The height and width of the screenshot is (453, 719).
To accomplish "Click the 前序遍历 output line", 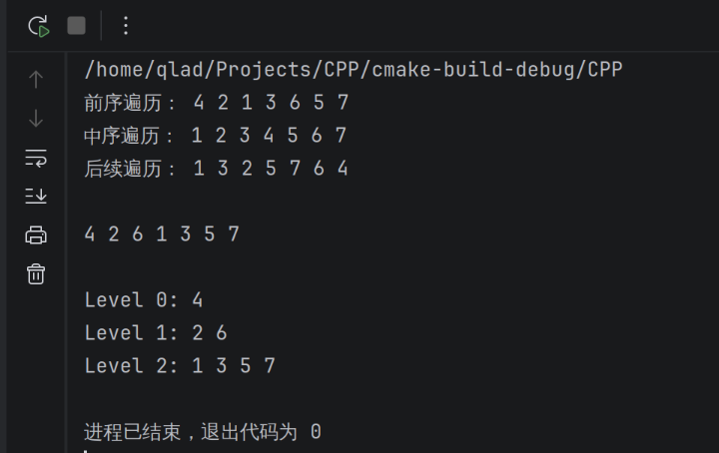I will coord(216,103).
